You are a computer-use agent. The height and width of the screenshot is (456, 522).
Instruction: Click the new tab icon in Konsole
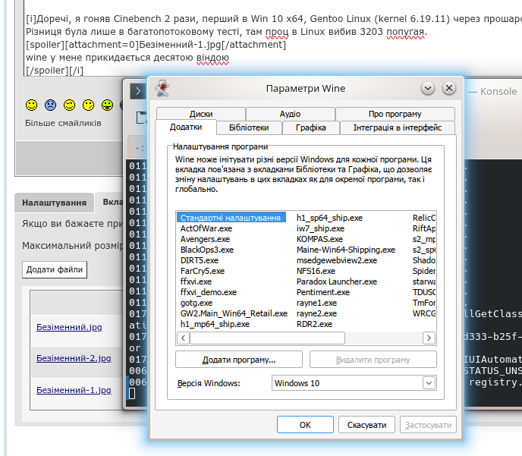[x=141, y=118]
